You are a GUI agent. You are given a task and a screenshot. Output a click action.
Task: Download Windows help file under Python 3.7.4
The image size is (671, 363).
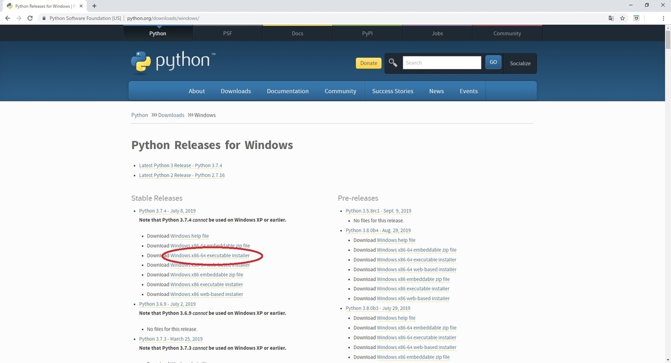coord(190,236)
